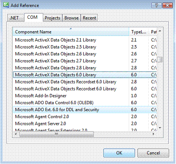
Task: Click the help question mark button
Action: coord(156,5)
